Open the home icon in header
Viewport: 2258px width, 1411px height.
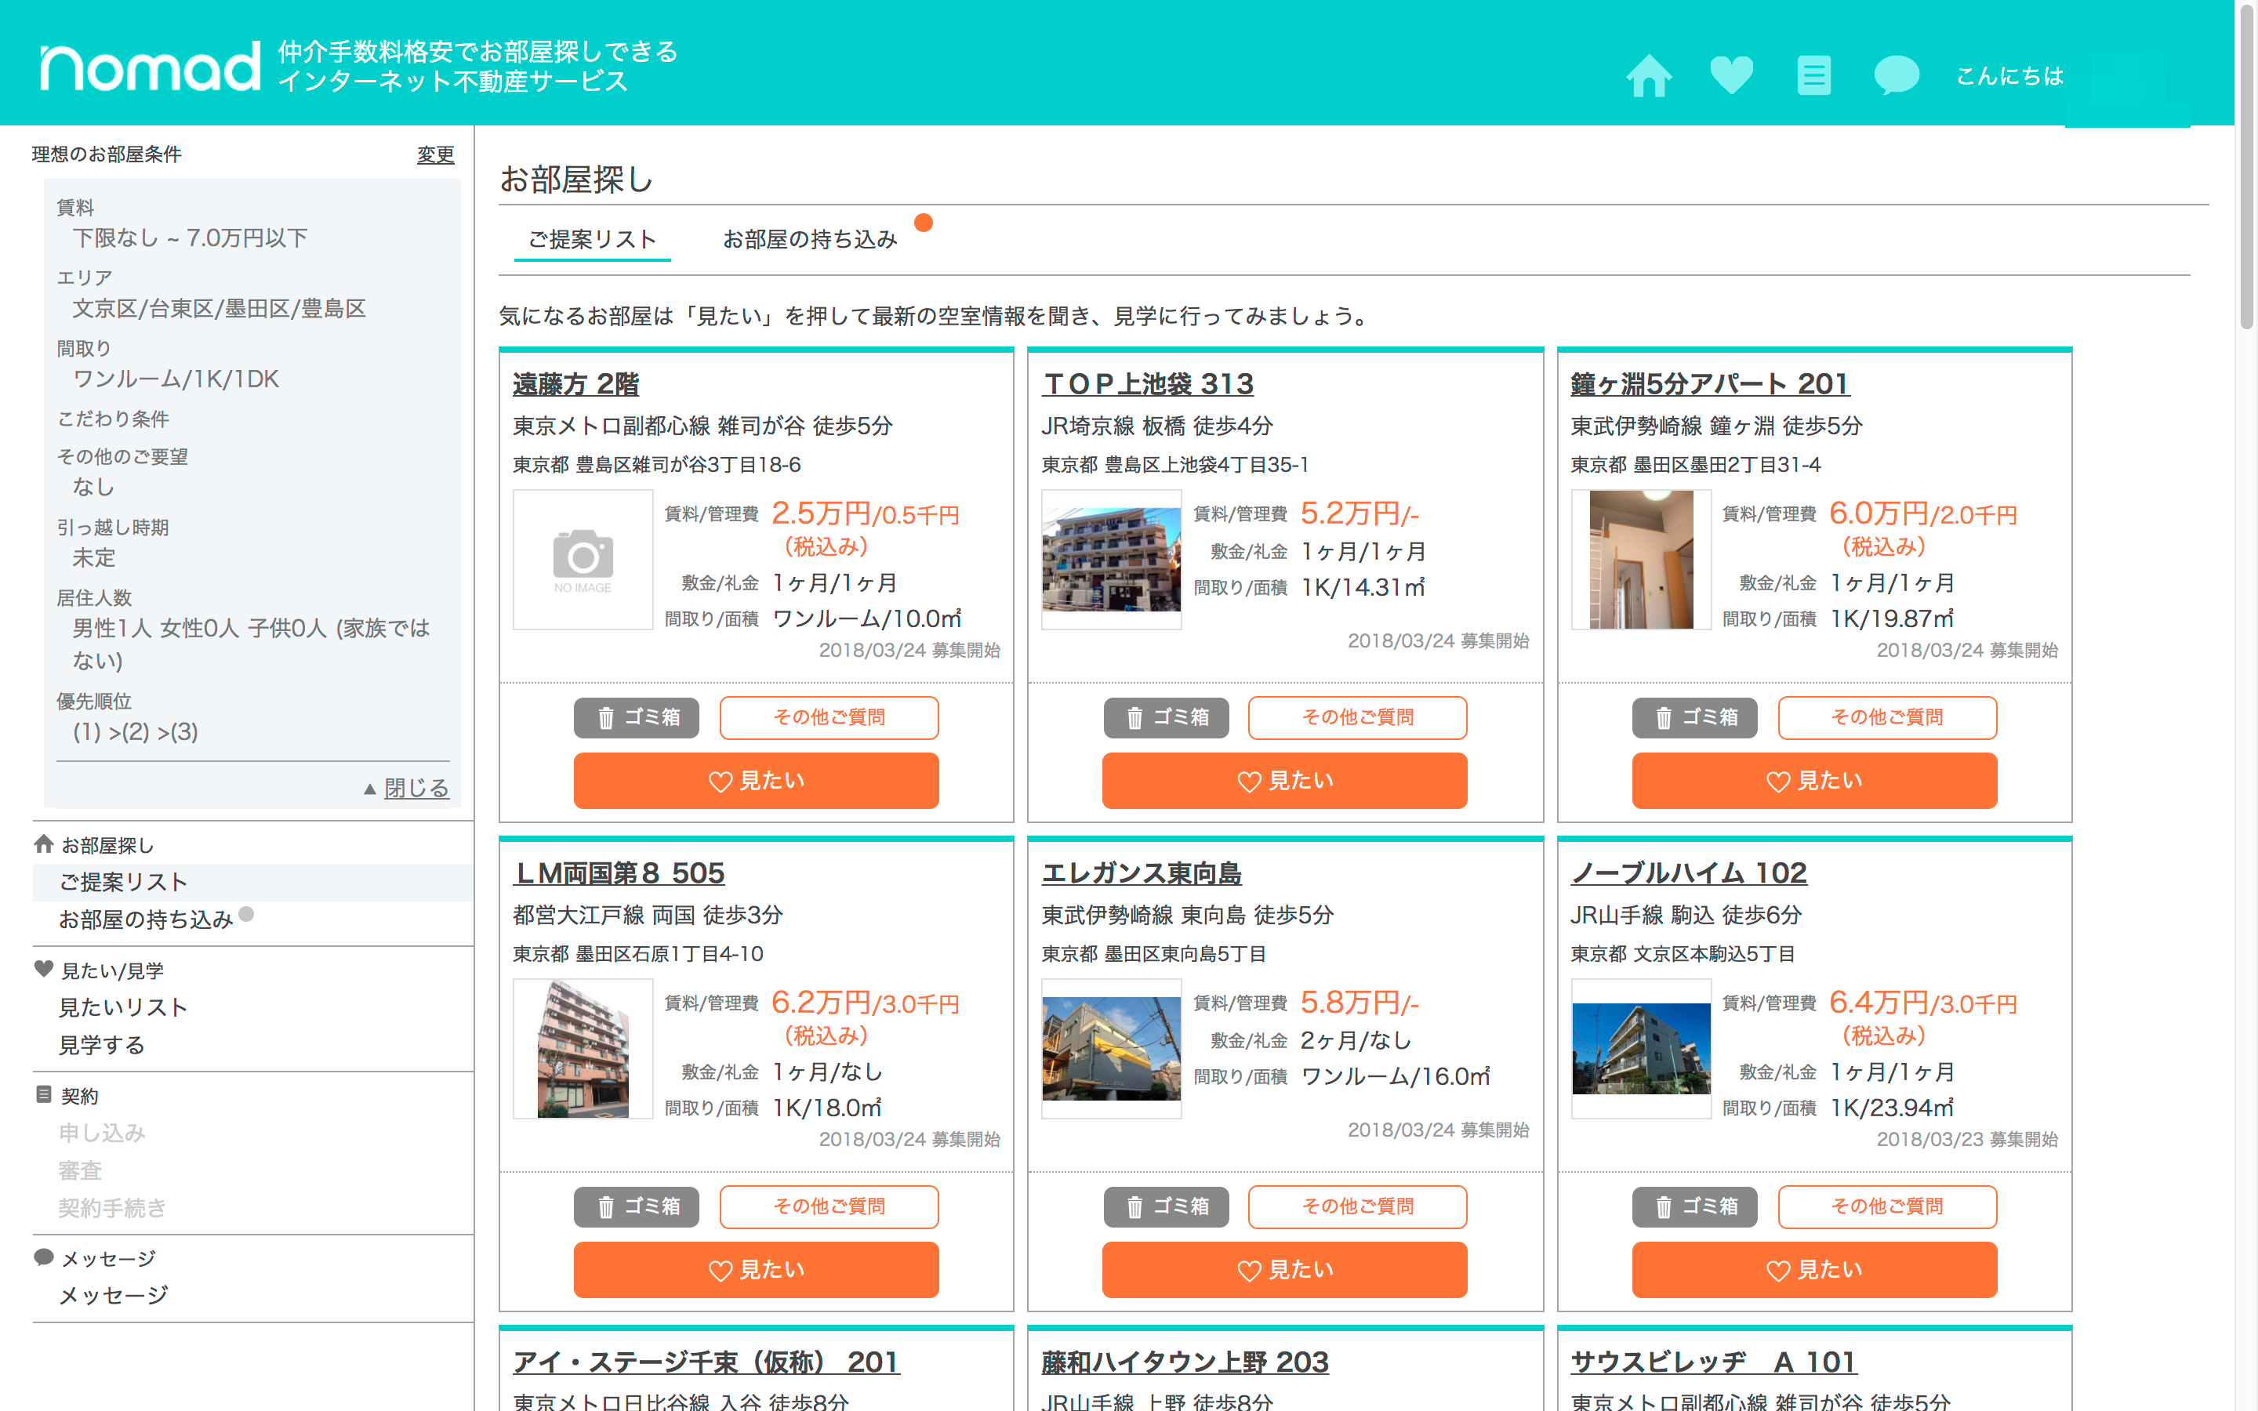(x=1649, y=74)
